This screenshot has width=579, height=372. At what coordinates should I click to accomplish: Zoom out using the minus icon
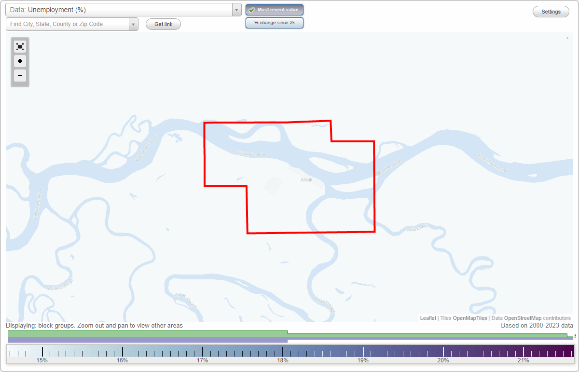tap(20, 76)
